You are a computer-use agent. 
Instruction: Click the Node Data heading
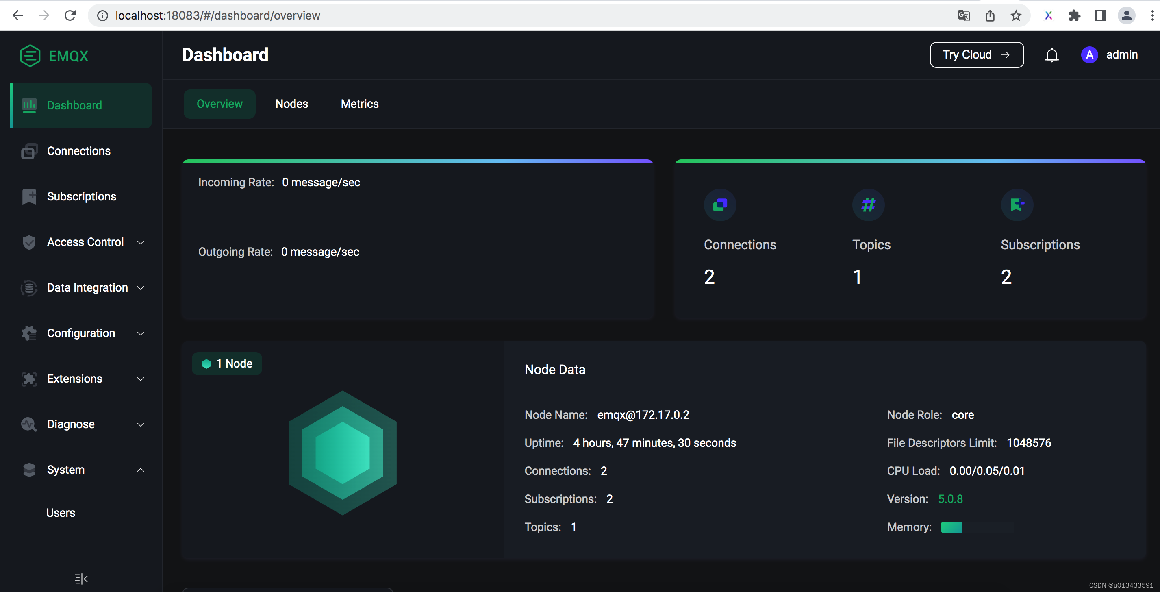tap(555, 370)
